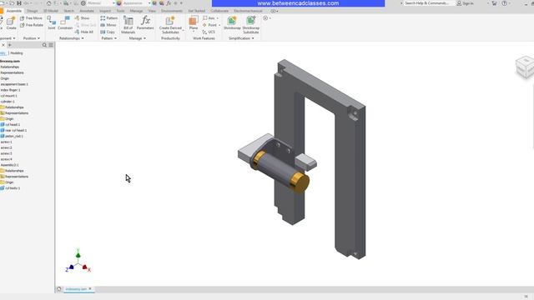Viewport: 534px width, 300px height.
Task: Click Create Derived Substitutes
Action: 170,24
